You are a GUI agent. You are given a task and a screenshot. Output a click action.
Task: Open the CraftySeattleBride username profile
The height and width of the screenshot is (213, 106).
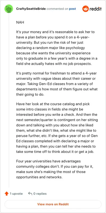(x=31, y=9)
